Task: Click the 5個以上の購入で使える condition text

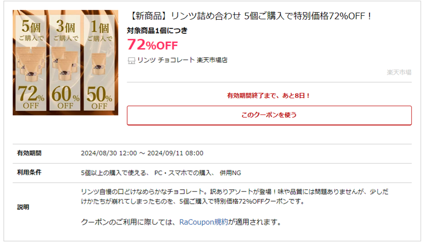Action: 115,173
